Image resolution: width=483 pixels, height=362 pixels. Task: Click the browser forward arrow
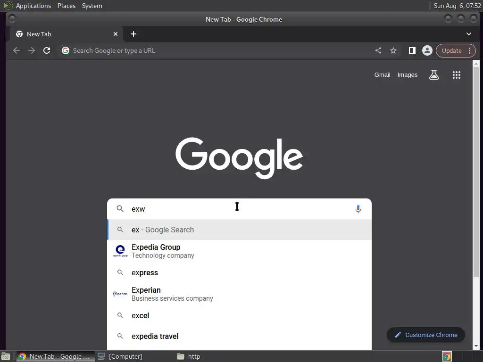(32, 50)
